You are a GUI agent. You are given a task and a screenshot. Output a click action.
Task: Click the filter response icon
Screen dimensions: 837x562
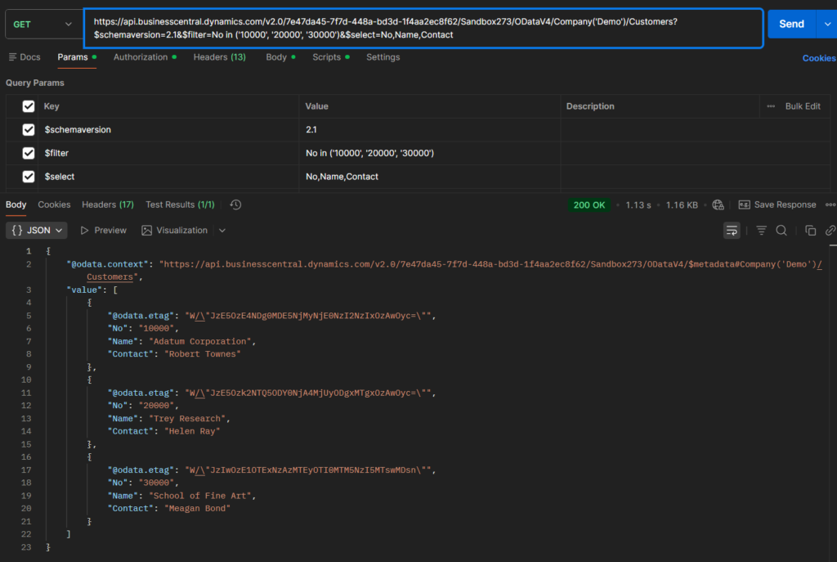coord(761,231)
